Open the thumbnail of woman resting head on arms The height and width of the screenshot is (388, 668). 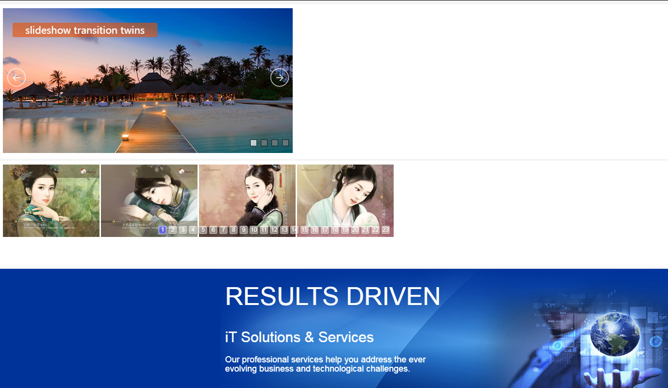(x=149, y=201)
